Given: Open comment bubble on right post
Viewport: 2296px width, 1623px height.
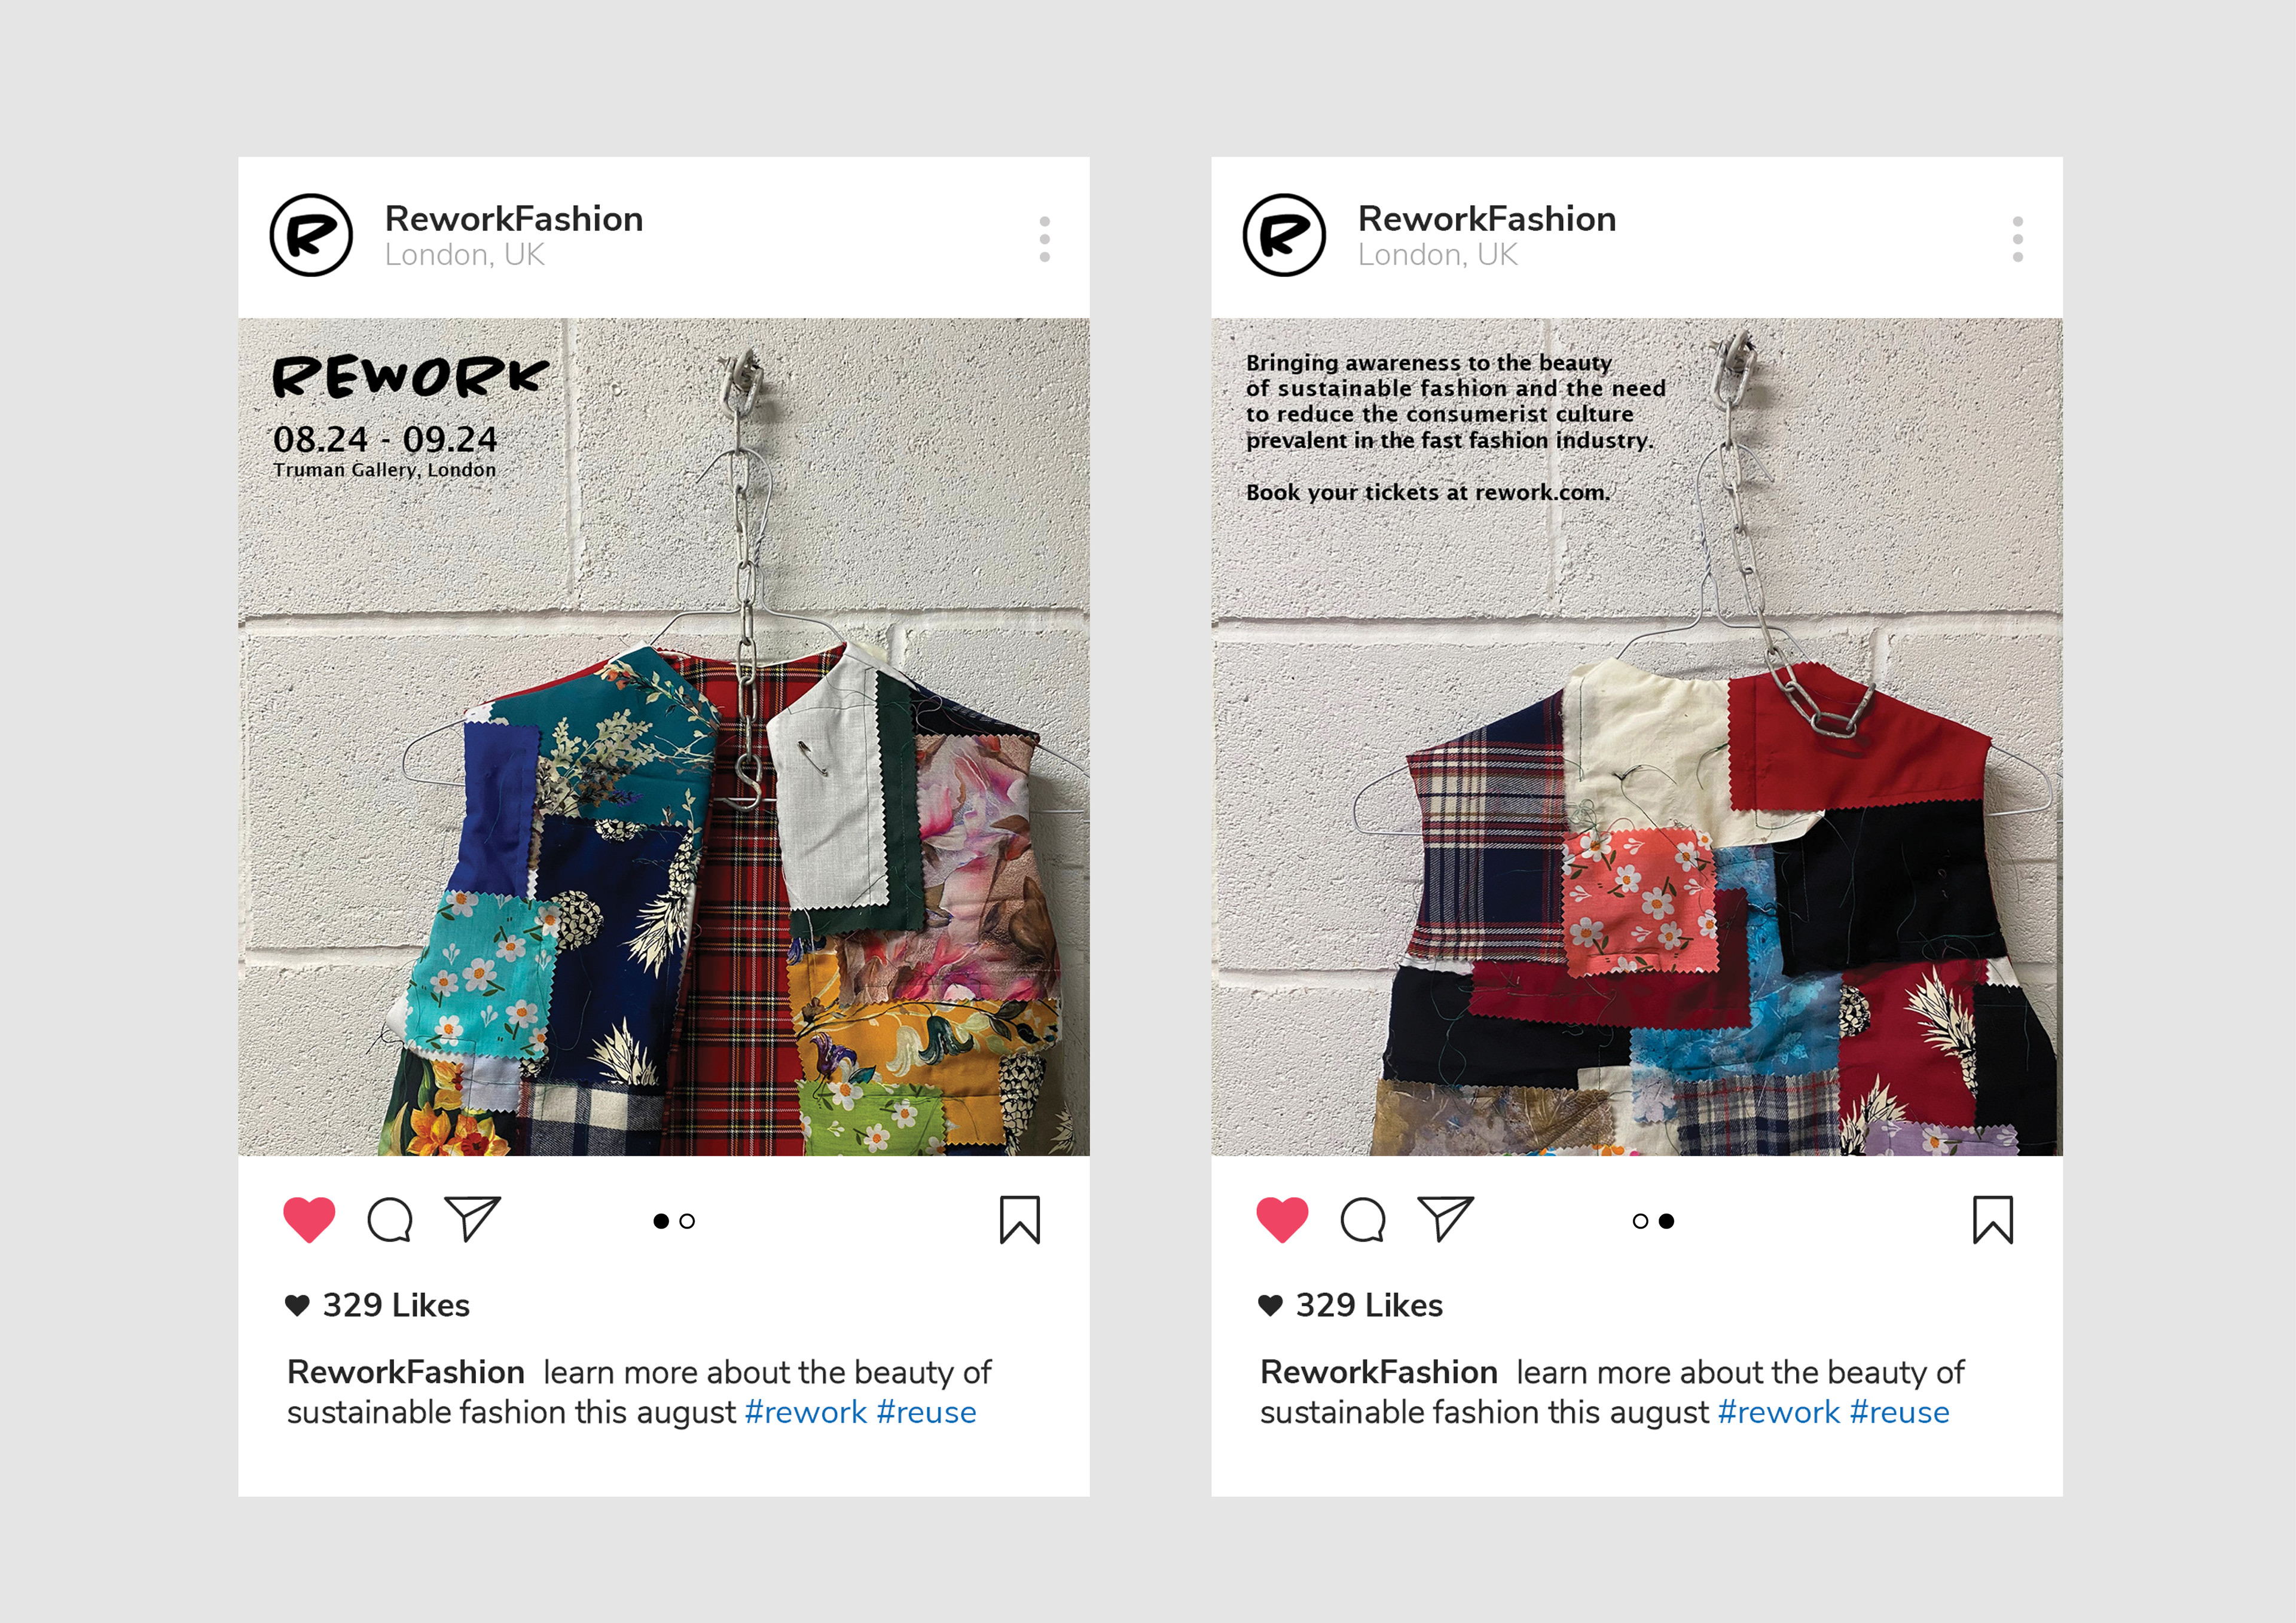Looking at the screenshot, I should pos(1363,1219).
